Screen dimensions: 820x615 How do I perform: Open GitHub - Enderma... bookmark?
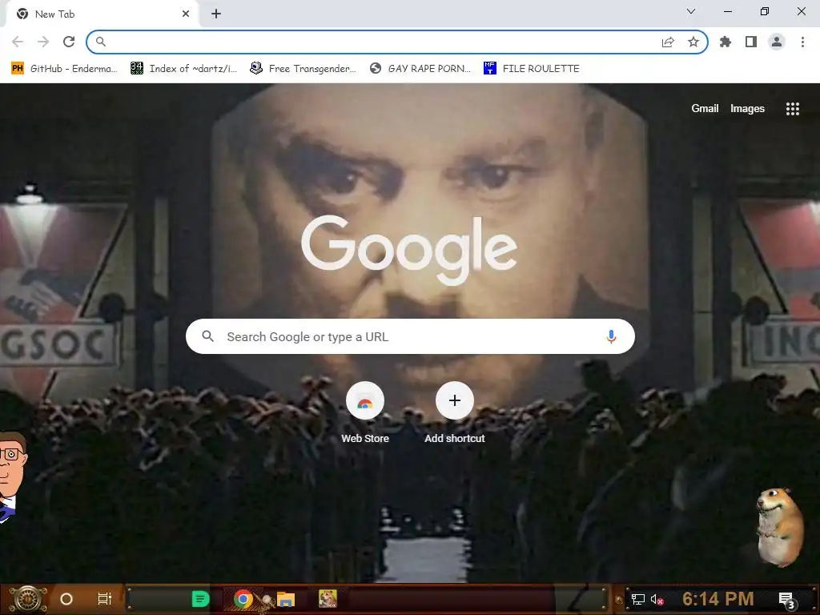point(64,69)
